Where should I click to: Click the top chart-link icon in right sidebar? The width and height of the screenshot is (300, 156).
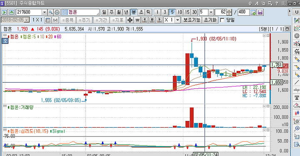point(297,20)
